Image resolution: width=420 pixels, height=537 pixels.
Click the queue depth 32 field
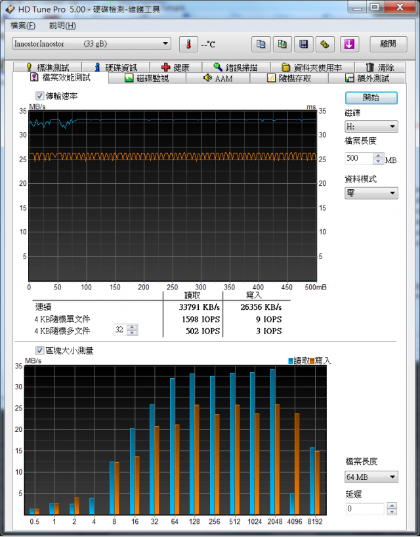click(120, 330)
